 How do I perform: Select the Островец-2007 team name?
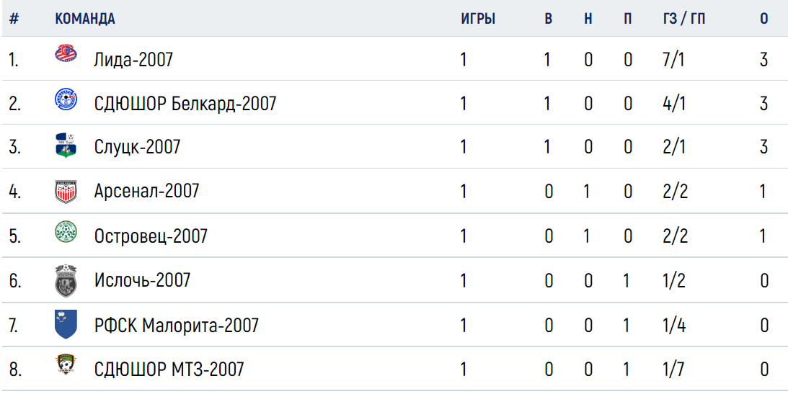151,236
